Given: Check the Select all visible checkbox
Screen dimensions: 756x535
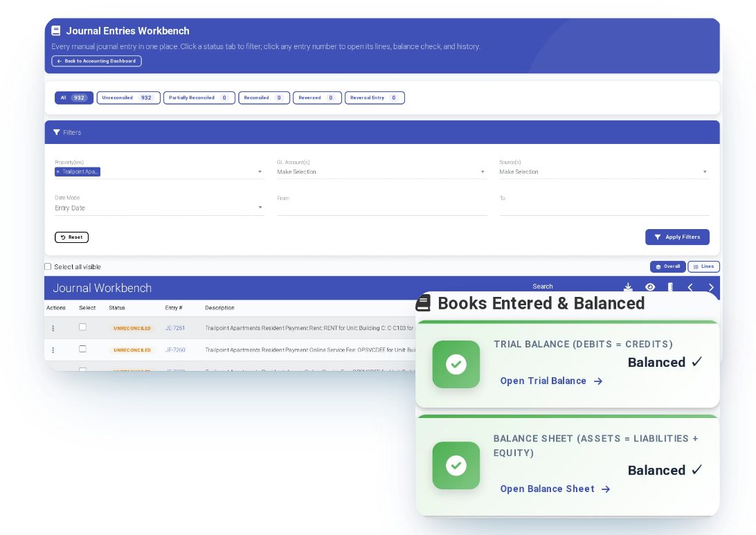Looking at the screenshot, I should 48,266.
